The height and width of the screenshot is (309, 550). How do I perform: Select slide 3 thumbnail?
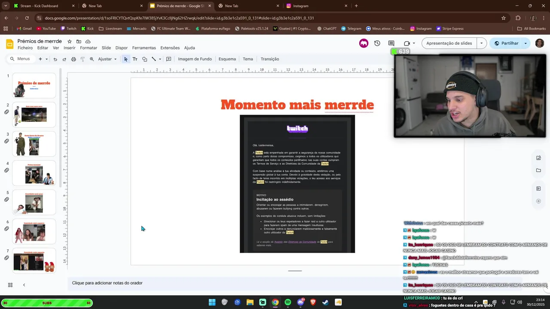(x=34, y=144)
